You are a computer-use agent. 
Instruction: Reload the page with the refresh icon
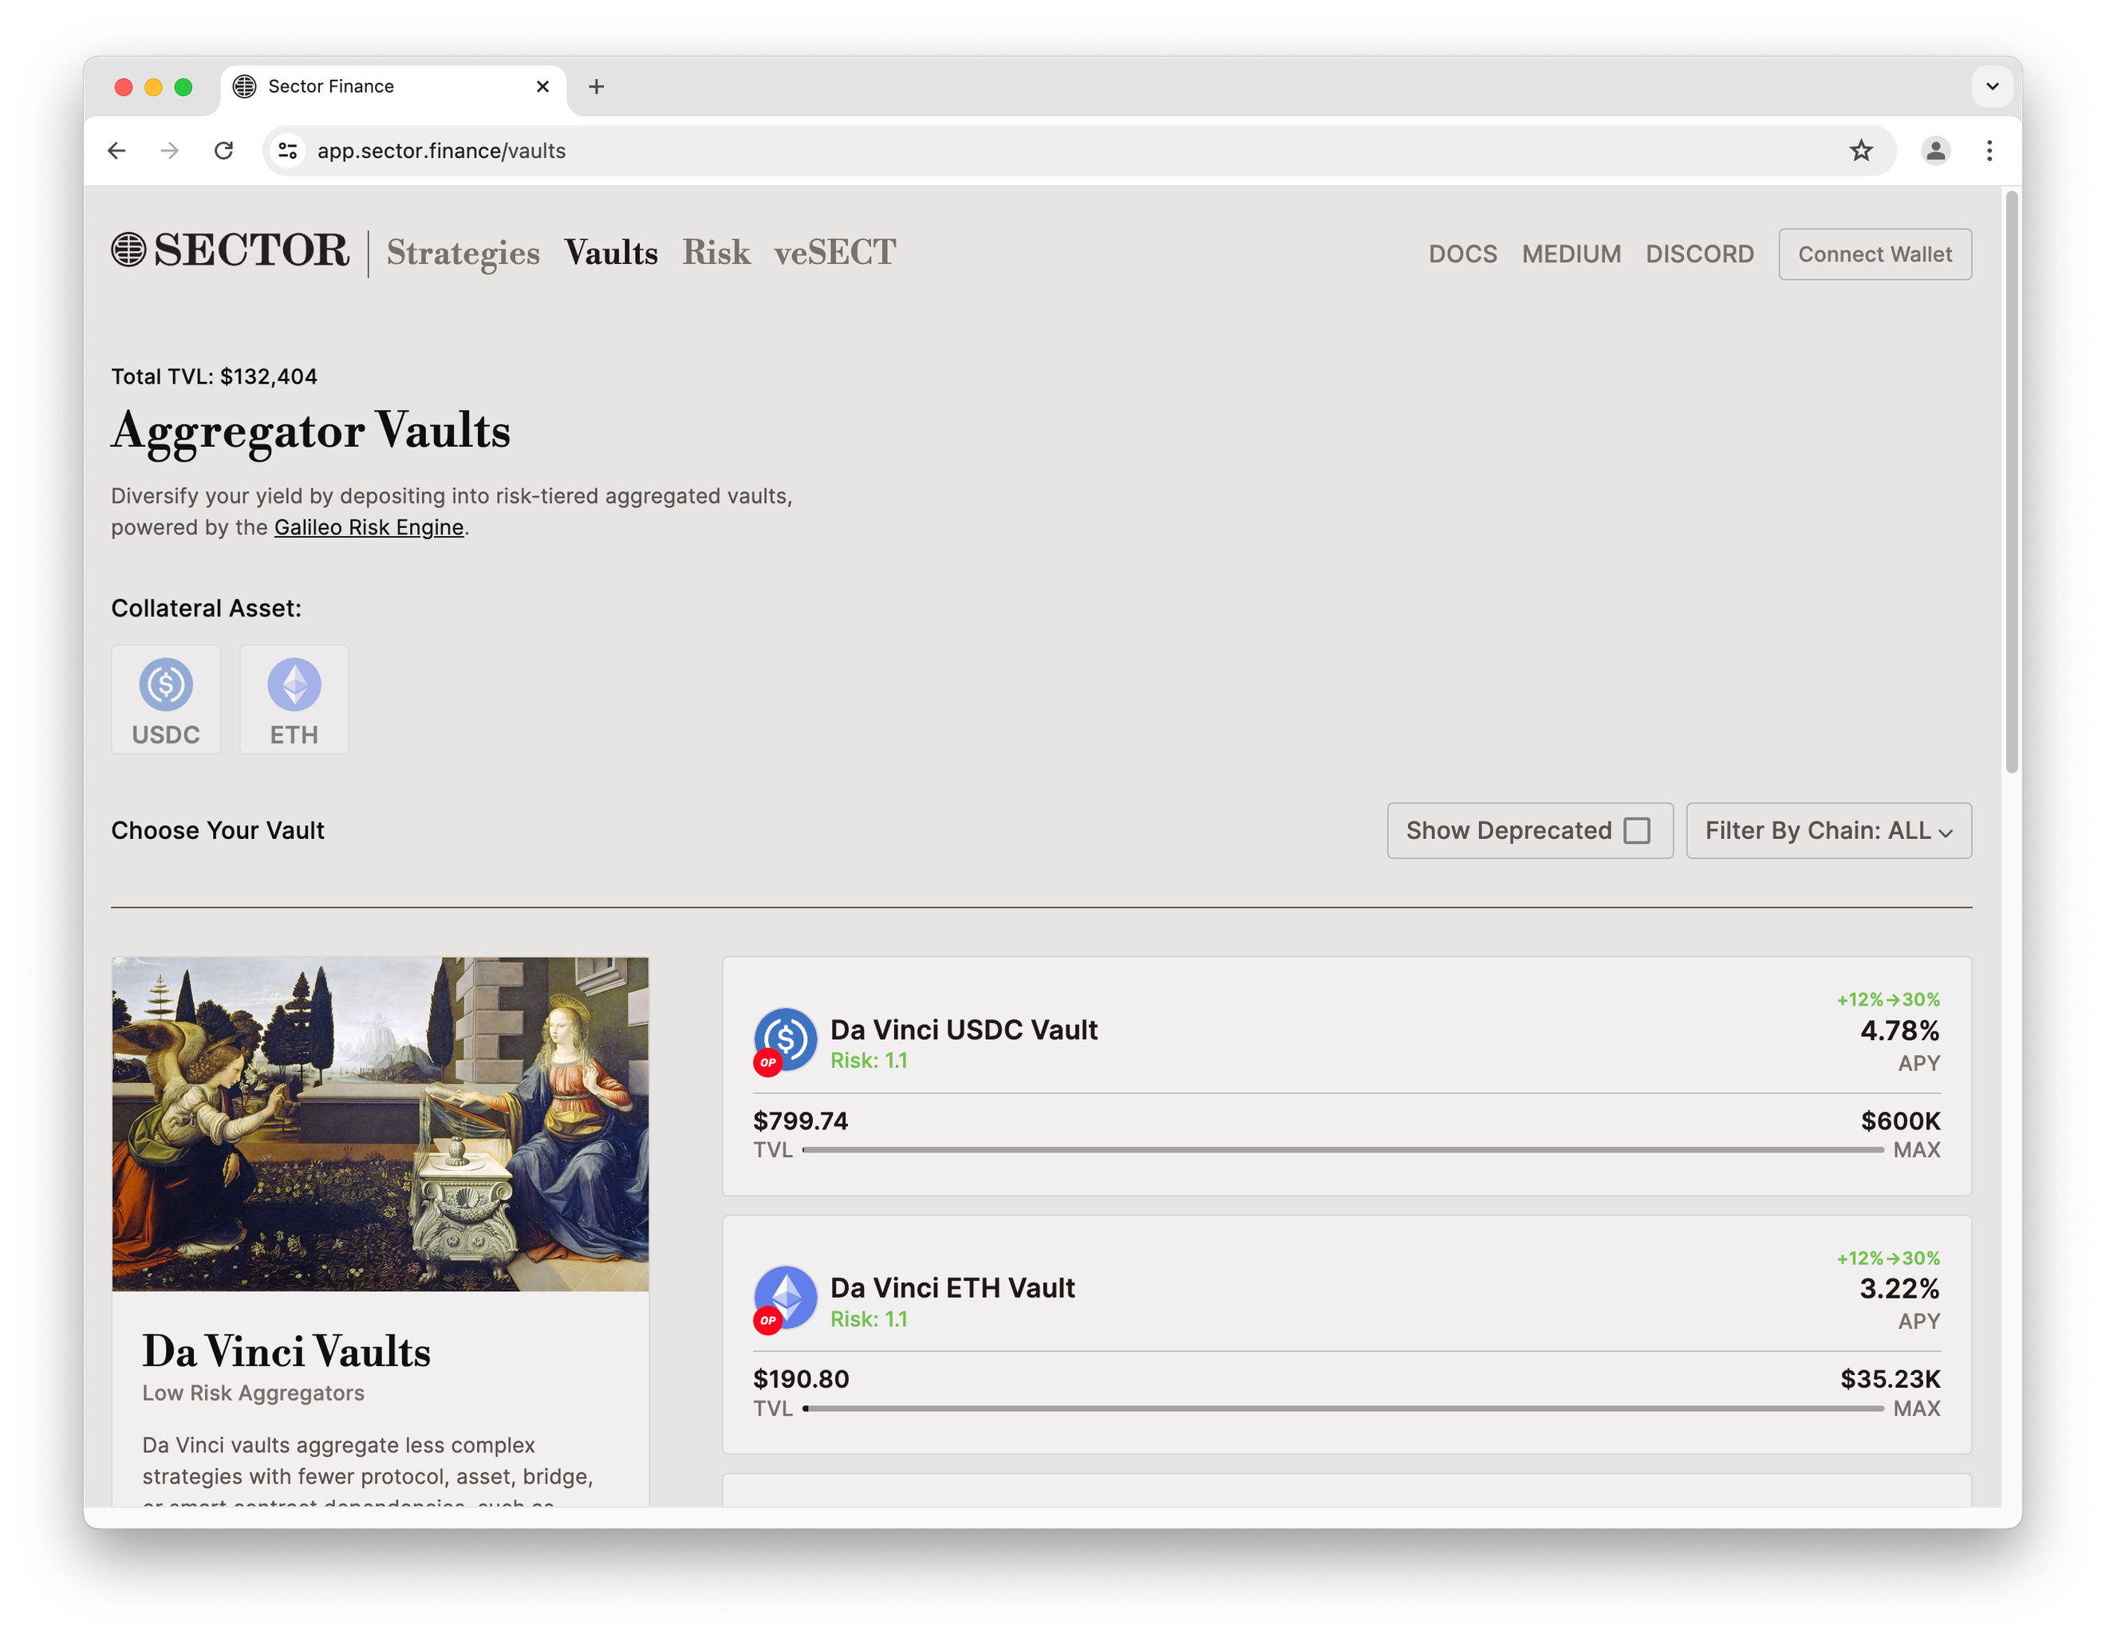[223, 151]
